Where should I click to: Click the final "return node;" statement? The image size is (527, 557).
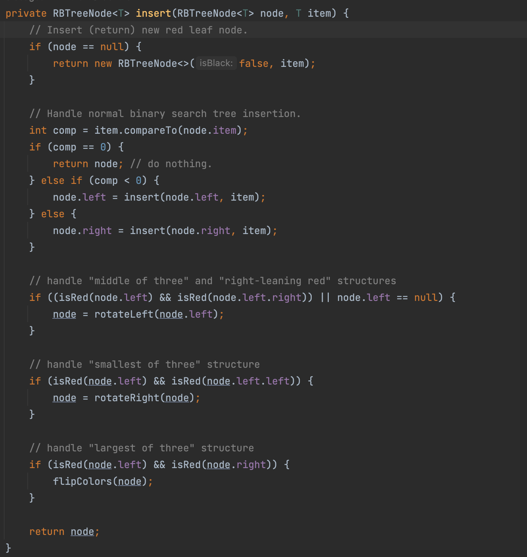click(64, 532)
